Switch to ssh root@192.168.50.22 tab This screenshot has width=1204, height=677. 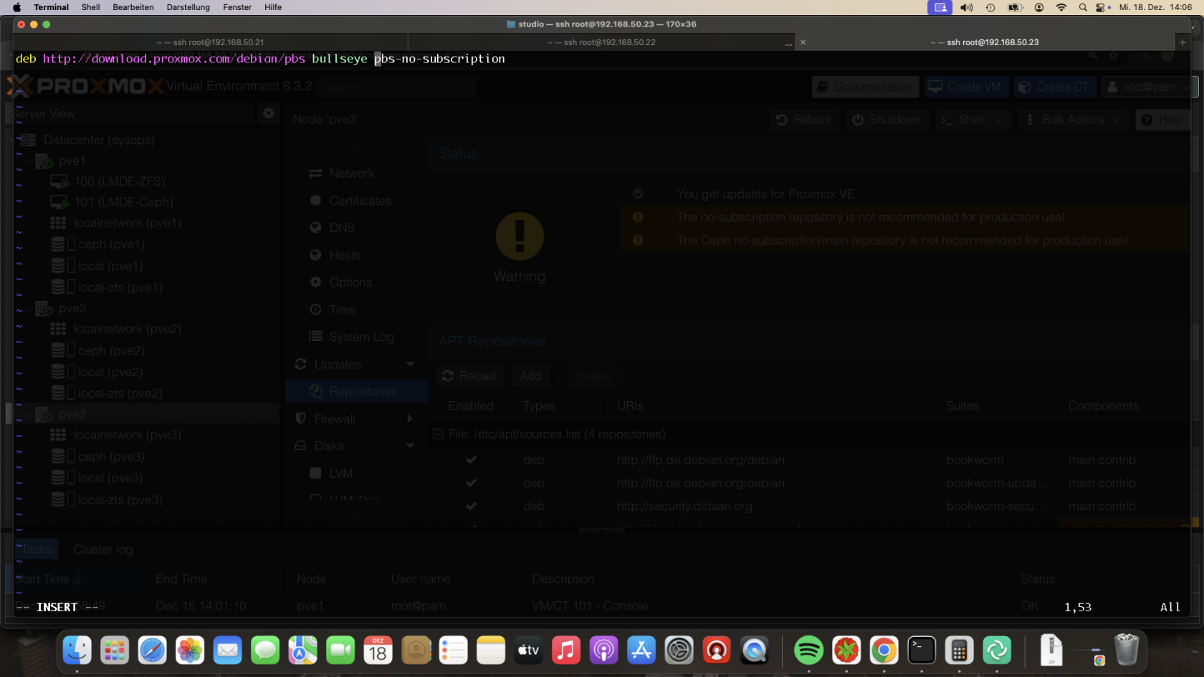point(601,42)
